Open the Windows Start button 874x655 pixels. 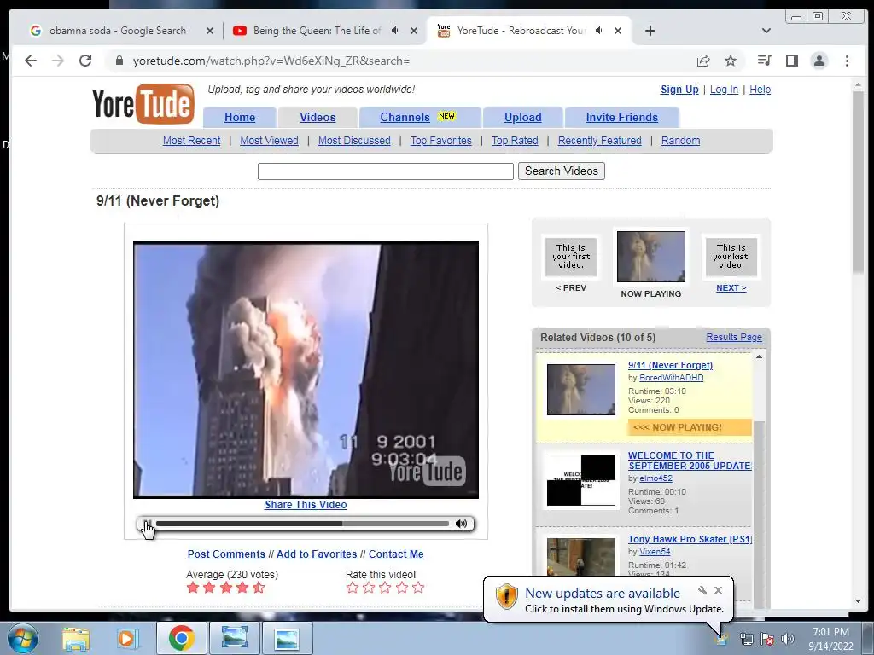pos(23,638)
